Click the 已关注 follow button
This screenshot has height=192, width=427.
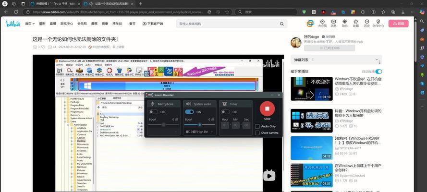[329, 48]
